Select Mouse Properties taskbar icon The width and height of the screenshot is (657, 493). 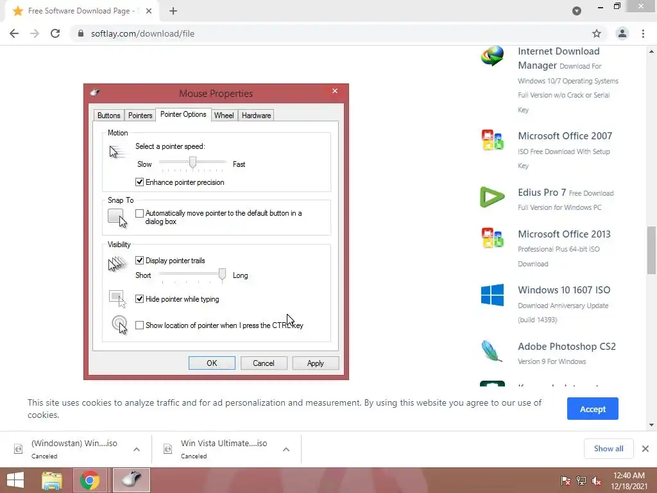[131, 480]
